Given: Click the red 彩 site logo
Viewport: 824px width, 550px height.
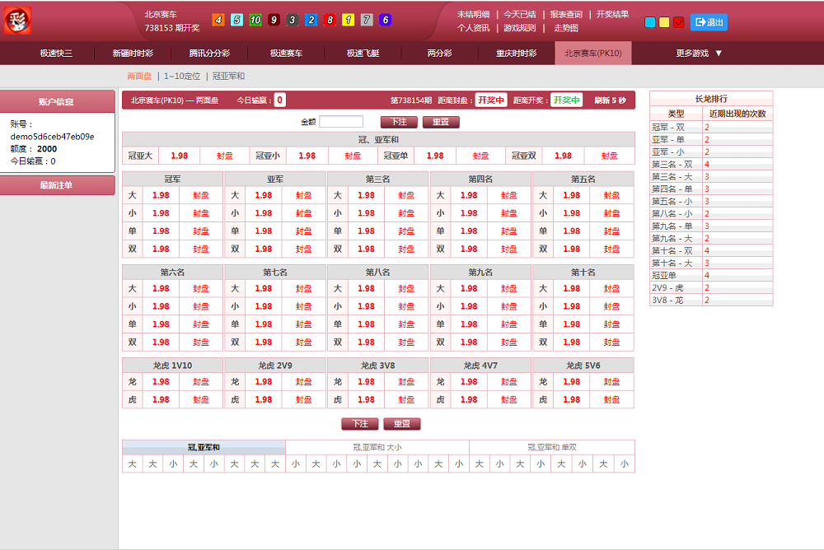Looking at the screenshot, I should pyautogui.click(x=17, y=21).
